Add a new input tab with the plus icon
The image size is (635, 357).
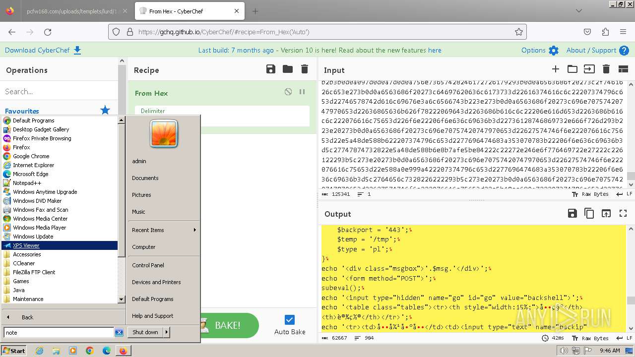point(556,69)
